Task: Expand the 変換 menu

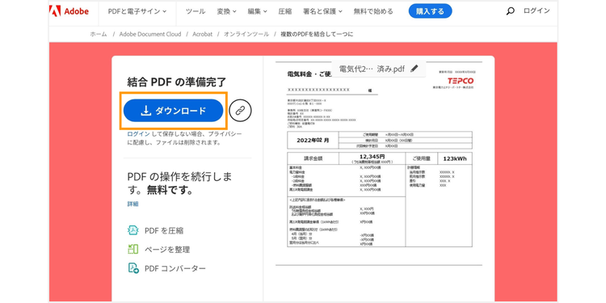Action: click(x=226, y=11)
